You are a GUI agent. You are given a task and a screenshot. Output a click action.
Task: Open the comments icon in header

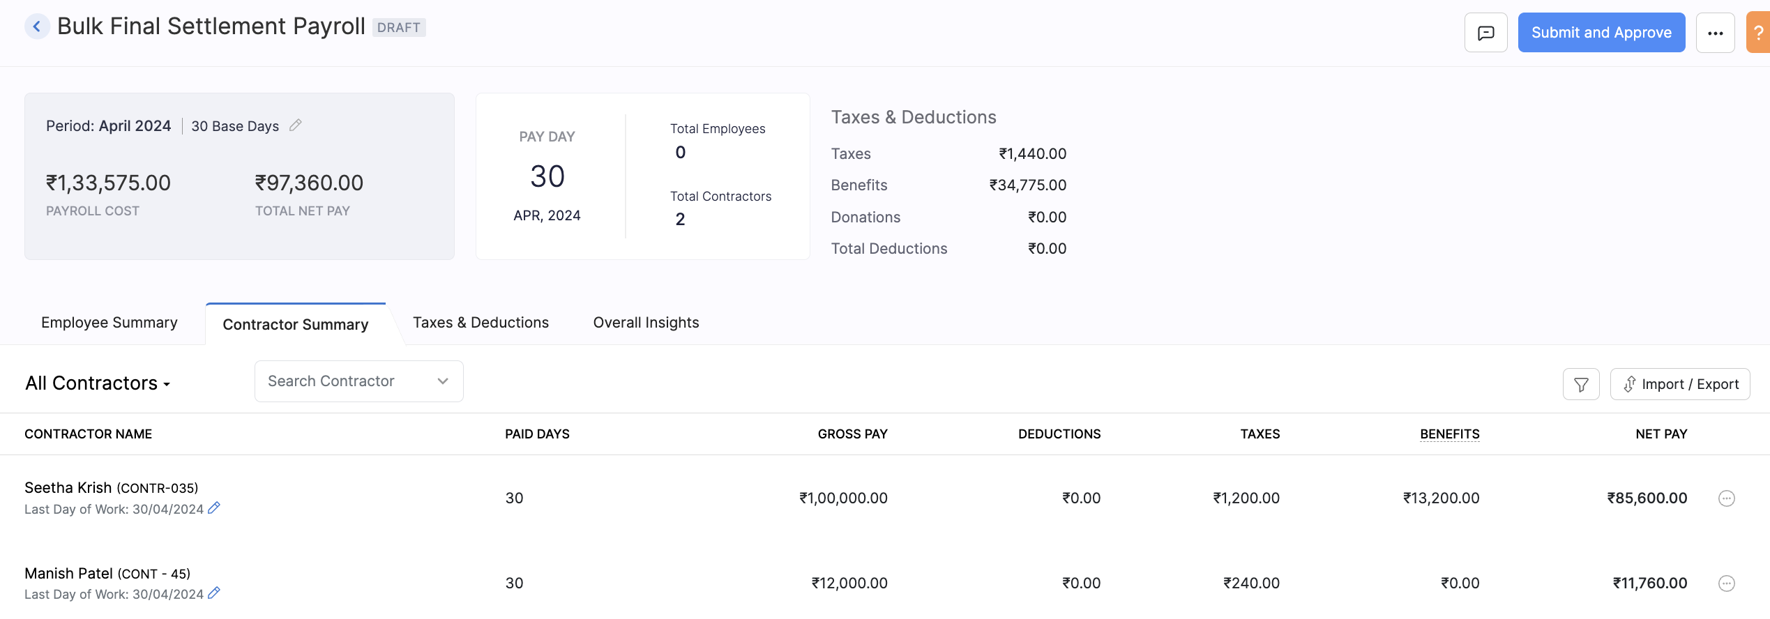[1485, 33]
